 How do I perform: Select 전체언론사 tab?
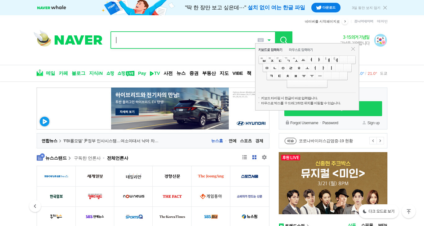click(118, 158)
